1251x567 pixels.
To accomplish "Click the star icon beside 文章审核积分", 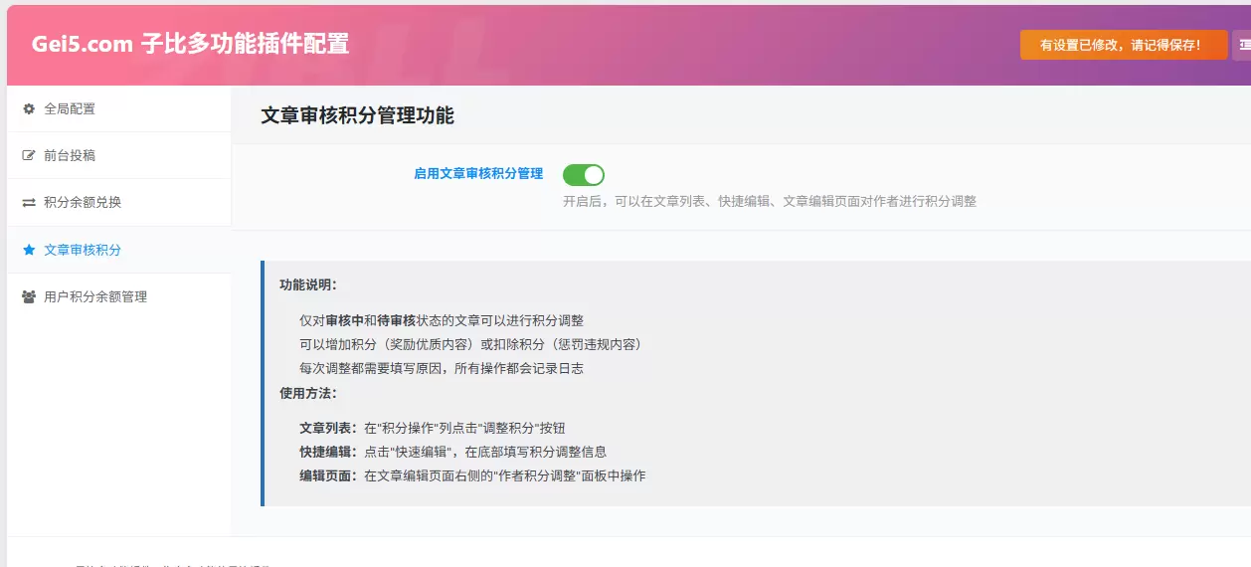I will click(29, 250).
